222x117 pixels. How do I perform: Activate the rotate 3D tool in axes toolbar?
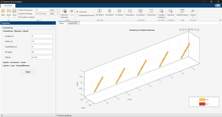(186, 30)
